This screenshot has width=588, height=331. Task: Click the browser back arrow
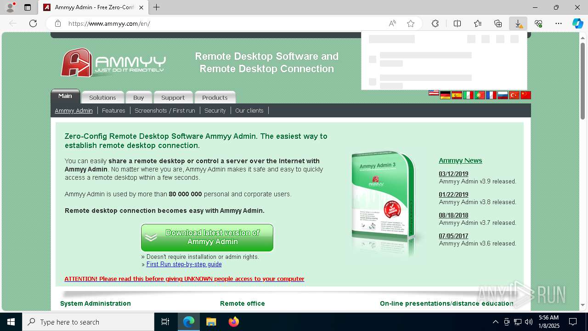[x=13, y=23]
